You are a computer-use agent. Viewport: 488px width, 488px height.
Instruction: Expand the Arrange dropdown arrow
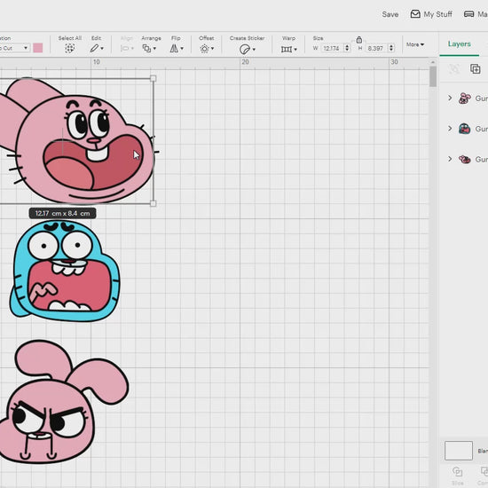pyautogui.click(x=154, y=49)
